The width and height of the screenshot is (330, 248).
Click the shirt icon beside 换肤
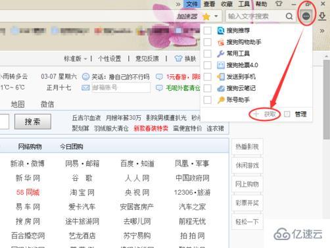pos(179,59)
